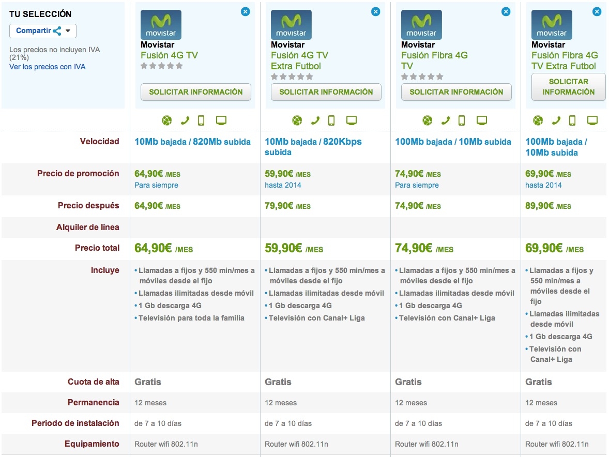
Task: Open the Compartir share dropdown
Action: click(43, 31)
